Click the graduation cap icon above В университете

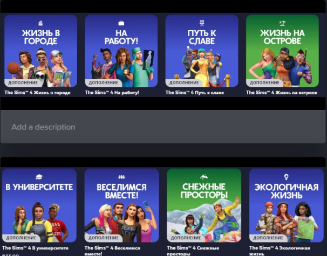(x=39, y=177)
